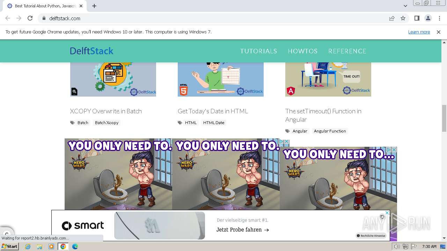Open XCOPY Overwrite in Batch article
Viewport: 447px width, 251px height.
pos(106,111)
